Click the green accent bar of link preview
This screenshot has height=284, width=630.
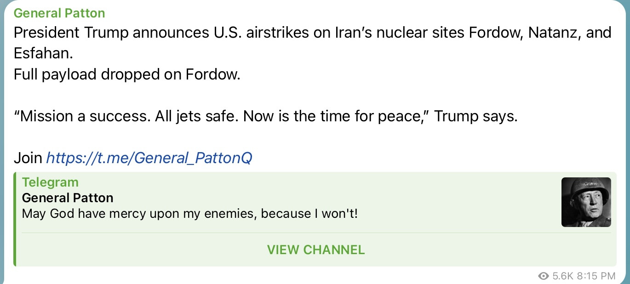pyautogui.click(x=15, y=219)
